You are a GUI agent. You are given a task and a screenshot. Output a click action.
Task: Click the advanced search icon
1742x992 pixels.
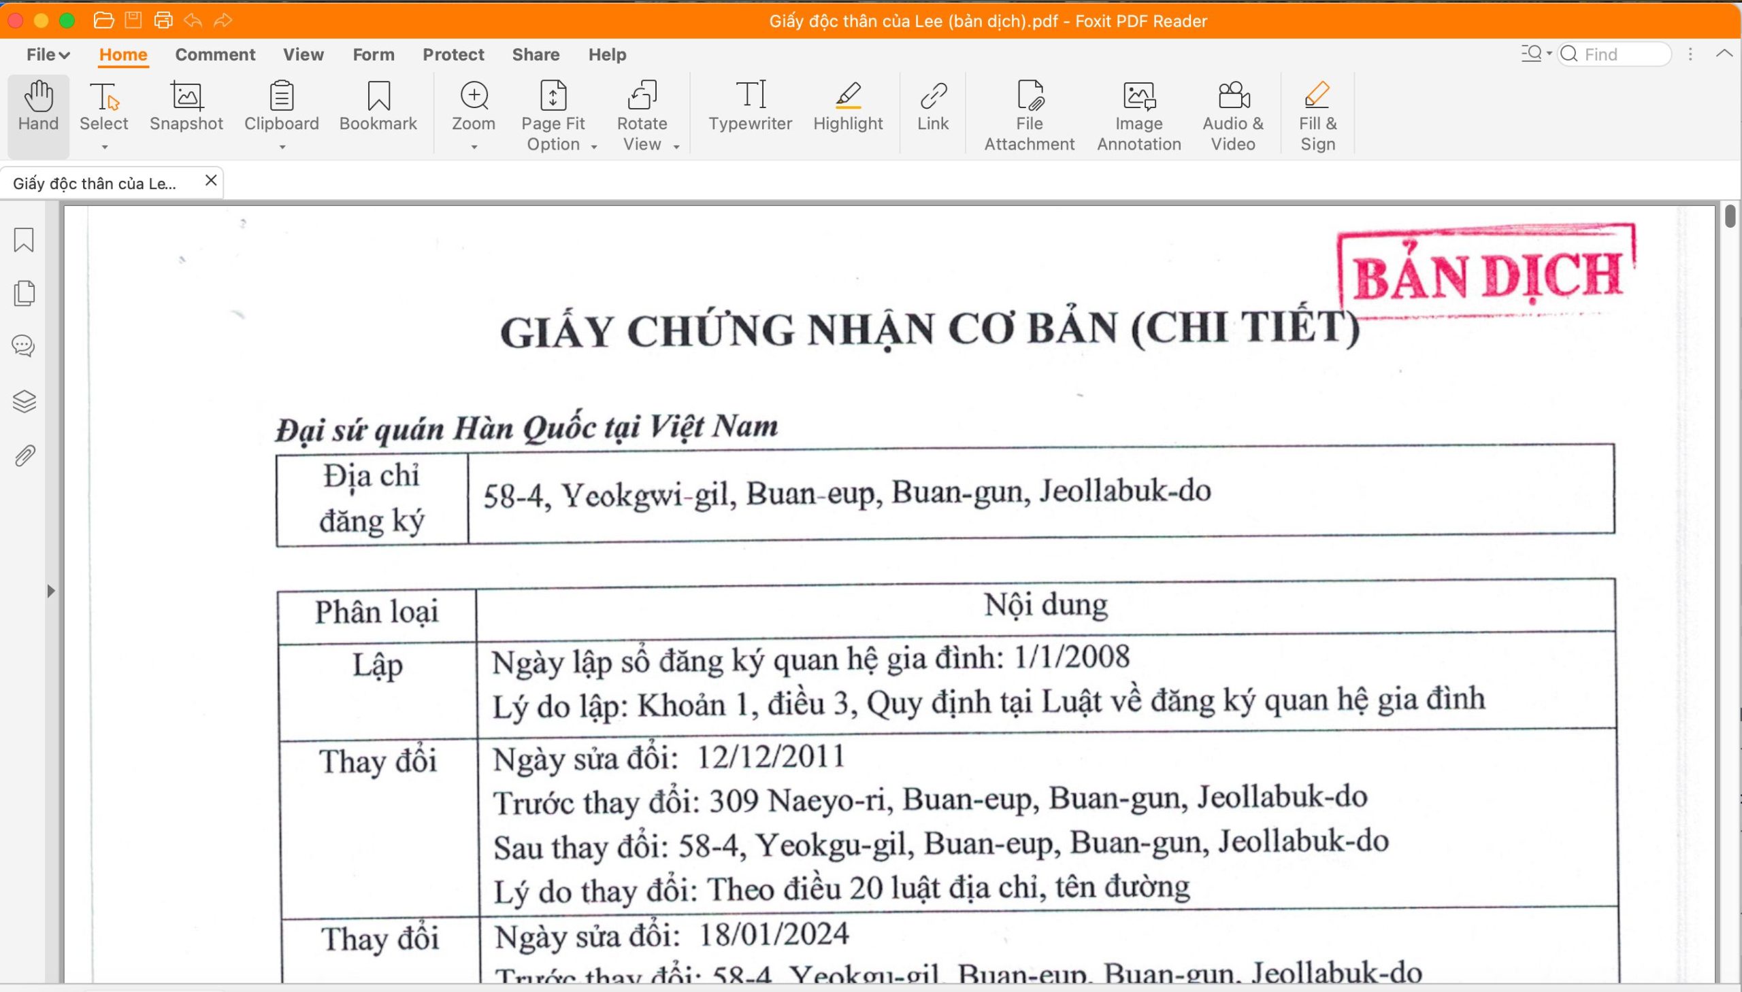click(1531, 54)
